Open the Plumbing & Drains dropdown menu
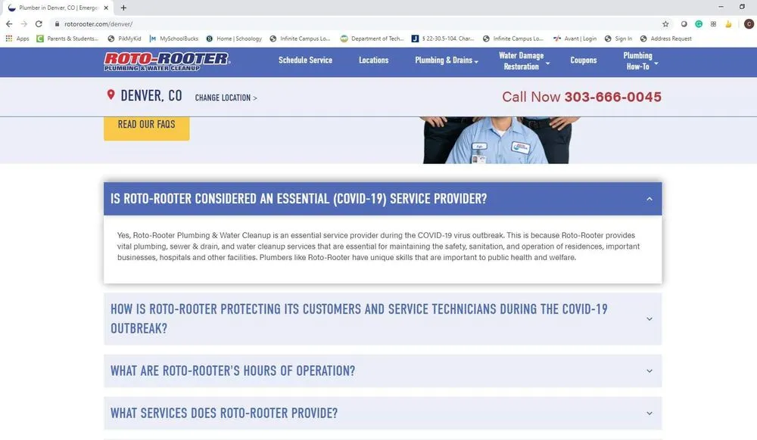Image resolution: width=757 pixels, height=440 pixels. coord(447,60)
